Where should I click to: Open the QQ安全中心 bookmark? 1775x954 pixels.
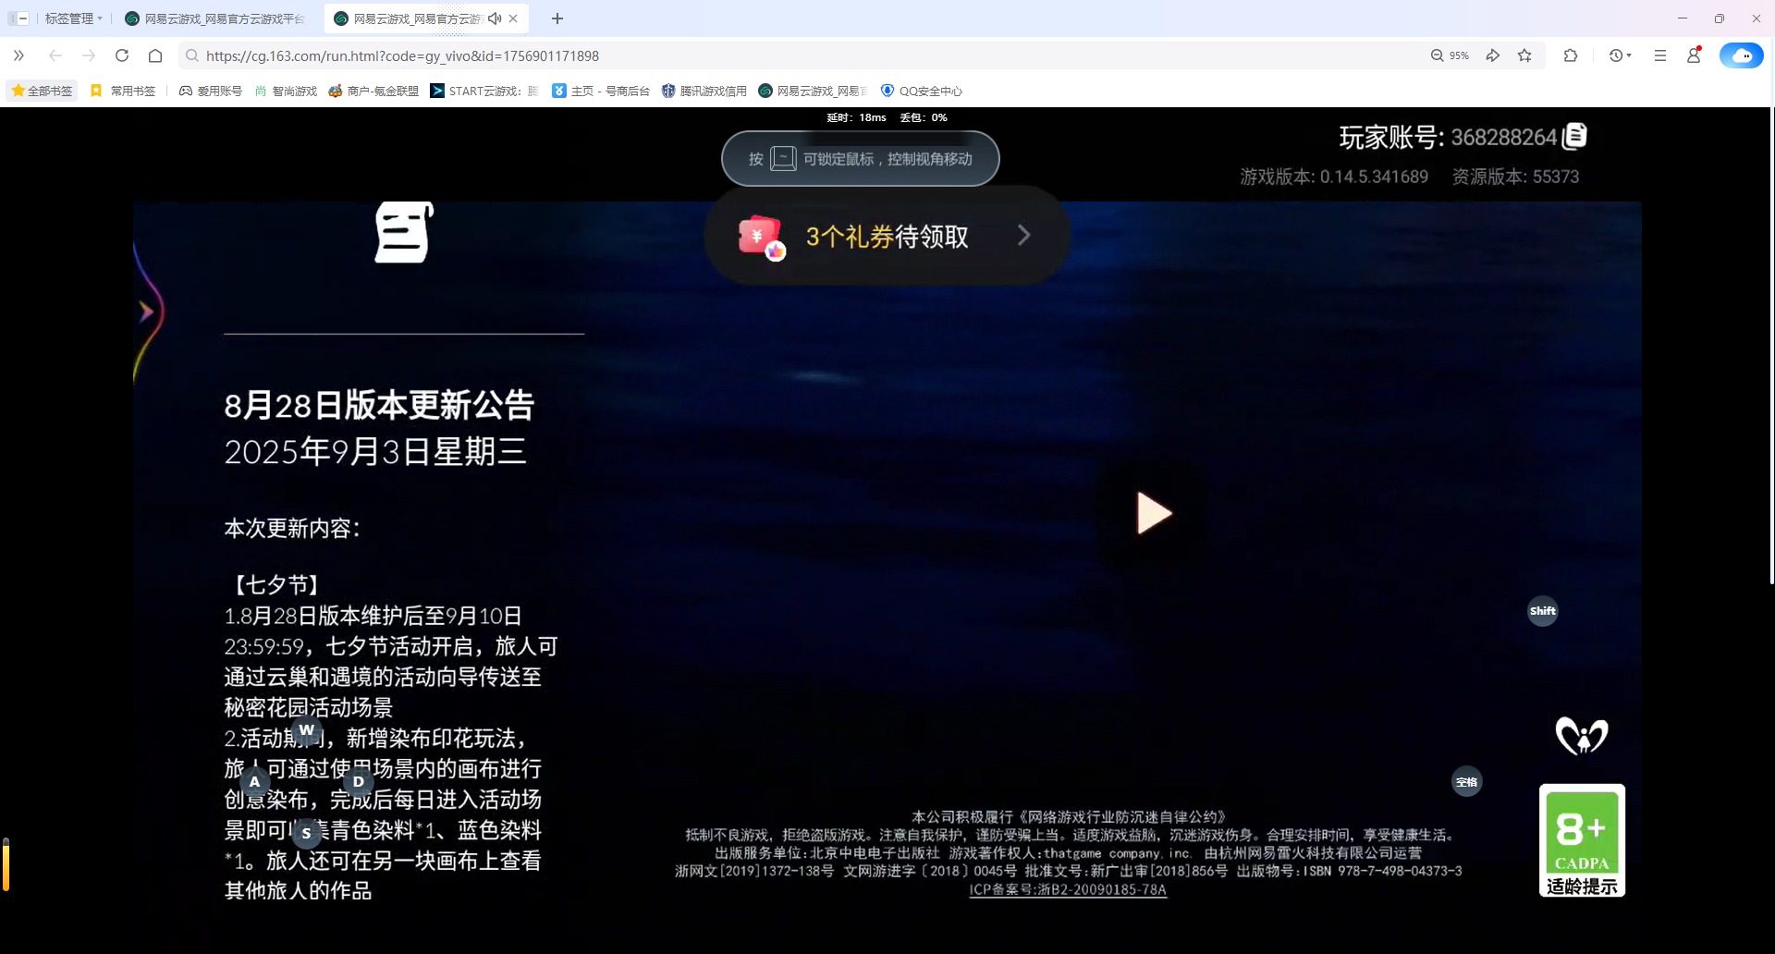tap(922, 91)
